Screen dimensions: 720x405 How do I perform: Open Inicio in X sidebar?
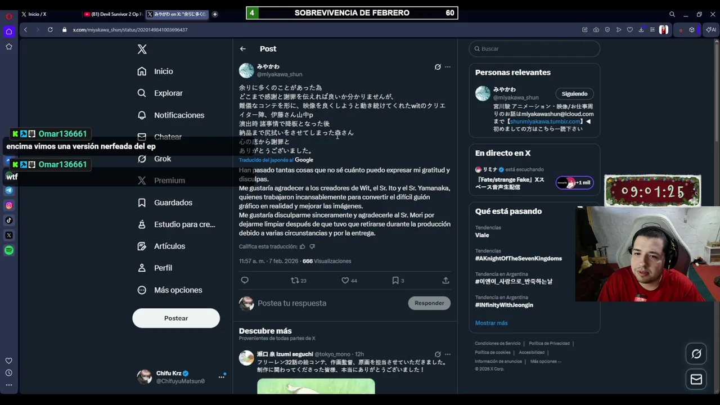156,71
